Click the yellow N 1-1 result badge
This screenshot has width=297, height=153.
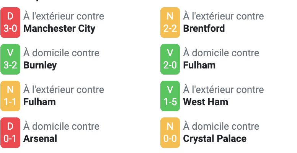[10, 96]
